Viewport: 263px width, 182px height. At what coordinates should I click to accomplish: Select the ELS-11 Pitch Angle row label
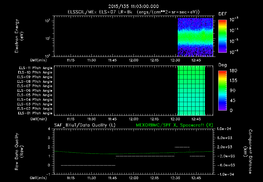(35, 68)
